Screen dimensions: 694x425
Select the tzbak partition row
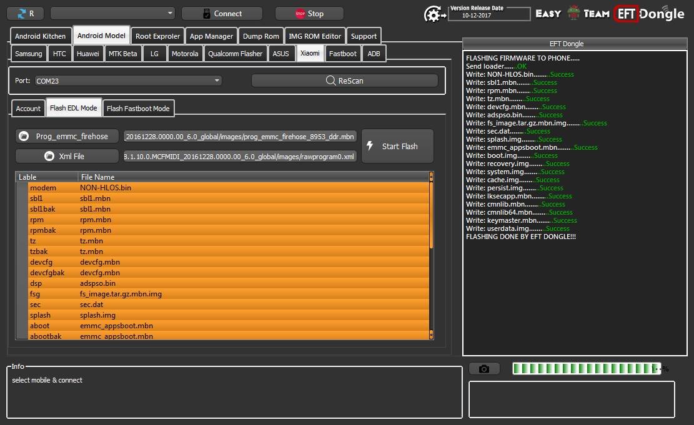click(x=229, y=252)
